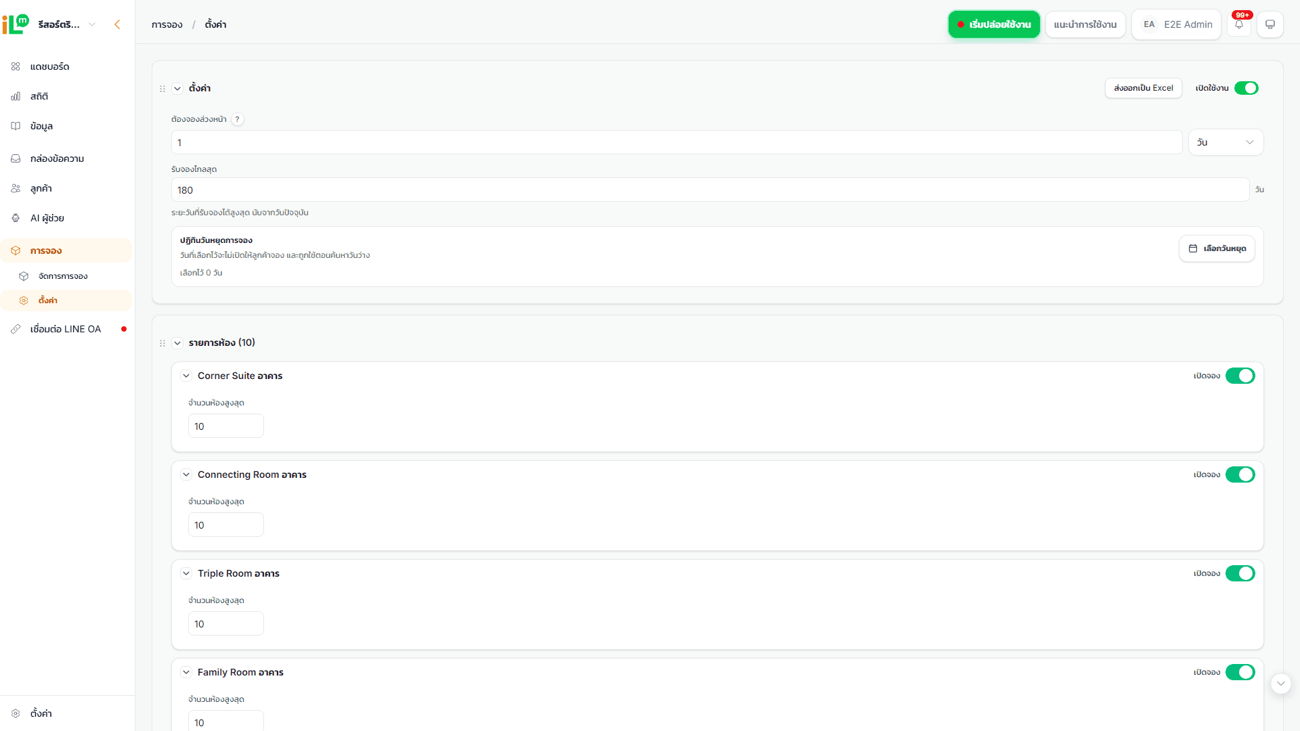This screenshot has width=1300, height=731.
Task: Collapse the ตั้งค่า section chevron
Action: click(x=177, y=89)
